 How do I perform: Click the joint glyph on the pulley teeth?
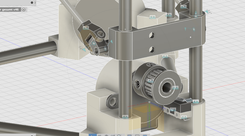tap(151, 81)
